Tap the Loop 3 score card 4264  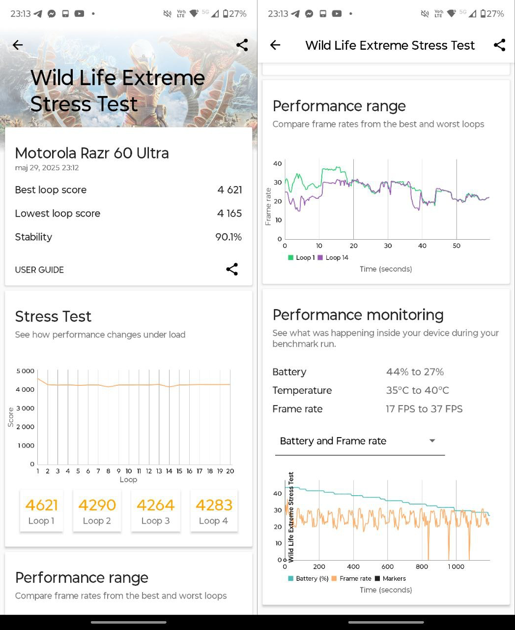point(155,511)
